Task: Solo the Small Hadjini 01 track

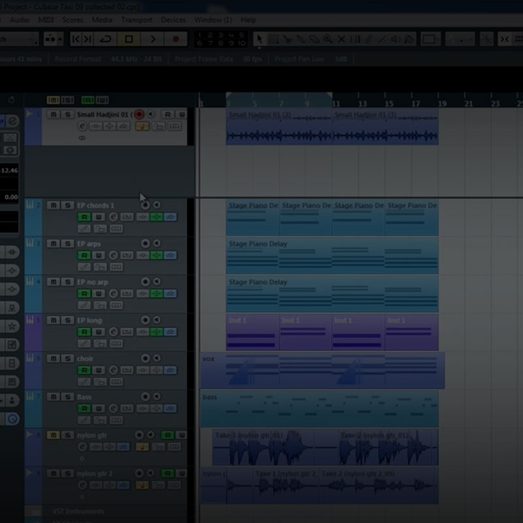Action: (x=67, y=114)
